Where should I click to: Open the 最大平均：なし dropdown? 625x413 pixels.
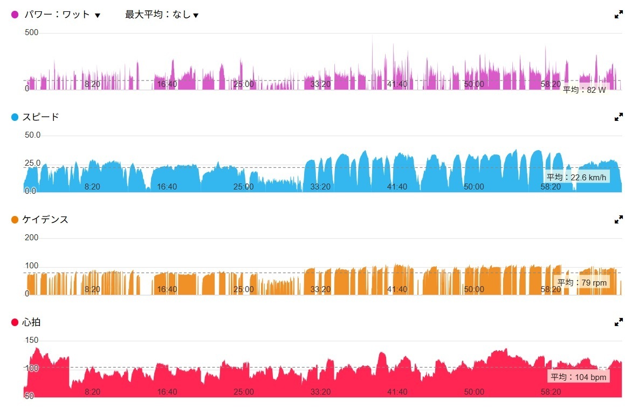tap(162, 15)
